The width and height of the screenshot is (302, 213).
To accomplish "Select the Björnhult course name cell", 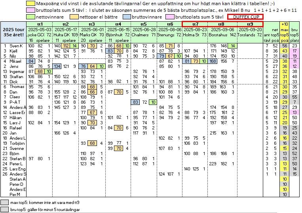I will click(114, 35).
